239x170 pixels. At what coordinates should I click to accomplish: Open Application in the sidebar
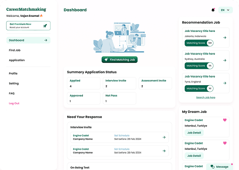(x=17, y=60)
